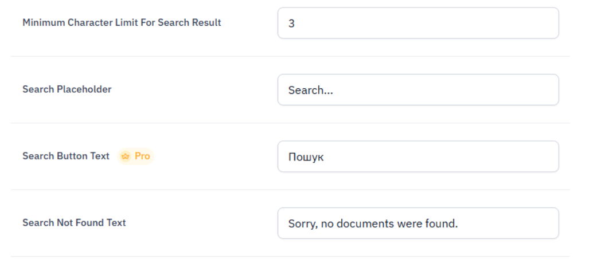The height and width of the screenshot is (259, 597).
Task: Focus the Search Button Text input field
Action: click(417, 156)
